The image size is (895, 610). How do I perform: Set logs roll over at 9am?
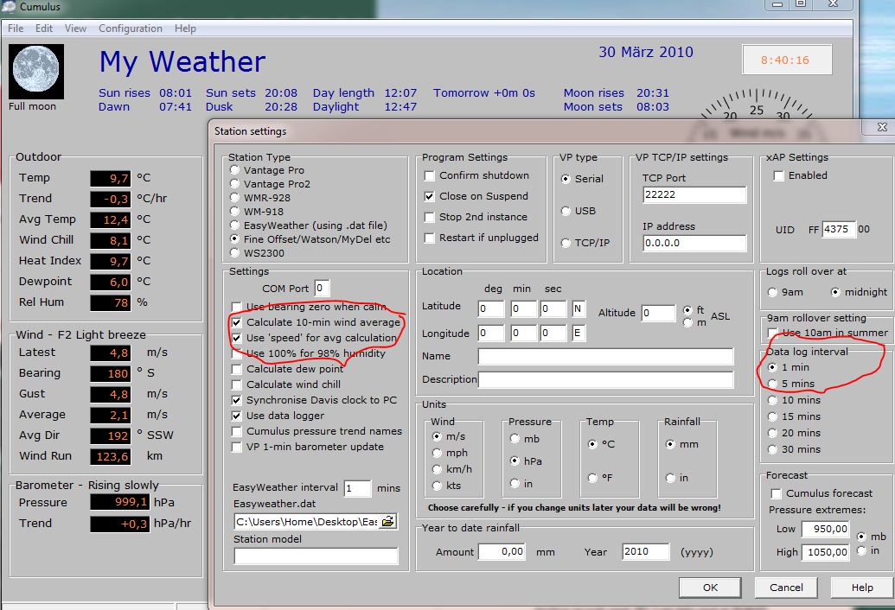[x=773, y=292]
